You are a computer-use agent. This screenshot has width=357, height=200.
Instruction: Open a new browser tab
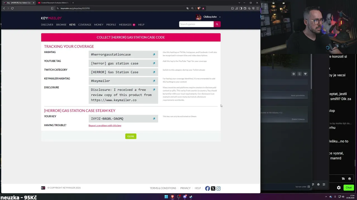[x=73, y=3]
